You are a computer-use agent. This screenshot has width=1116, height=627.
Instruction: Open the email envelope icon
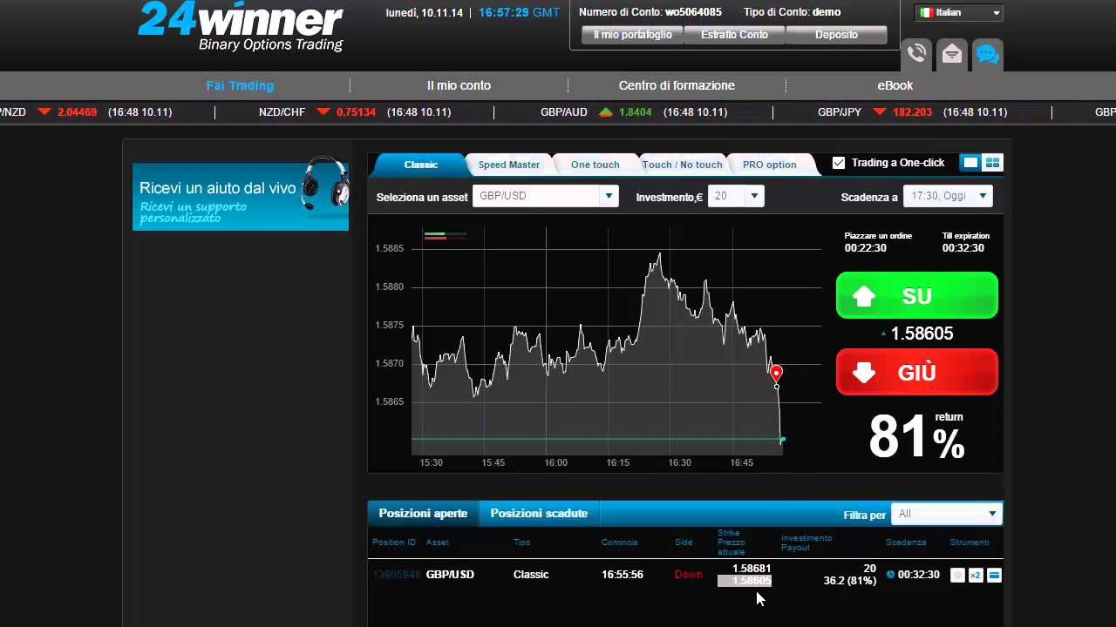(952, 54)
